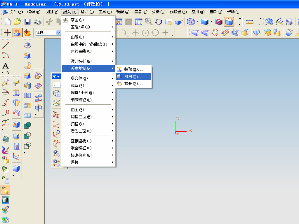This screenshot has height=224, width=299.
Task: Open 扫描(W) submenu
Action: pos(88,124)
